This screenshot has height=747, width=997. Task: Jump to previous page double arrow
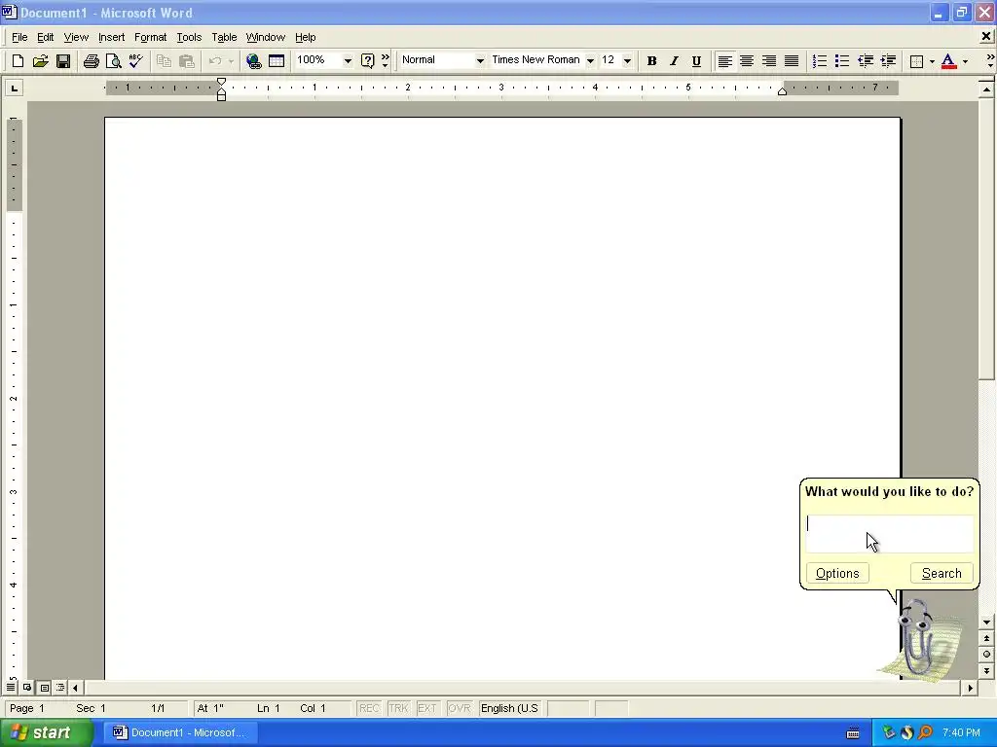point(986,638)
